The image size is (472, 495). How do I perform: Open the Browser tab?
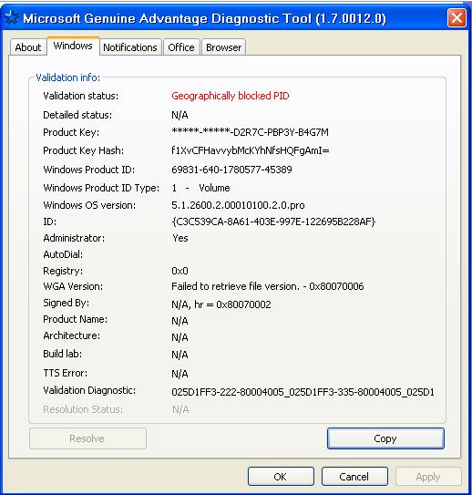coord(223,47)
